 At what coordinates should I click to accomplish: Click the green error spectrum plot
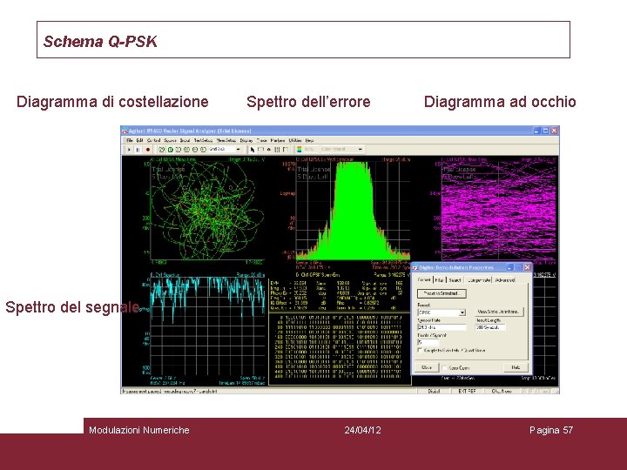(x=353, y=211)
